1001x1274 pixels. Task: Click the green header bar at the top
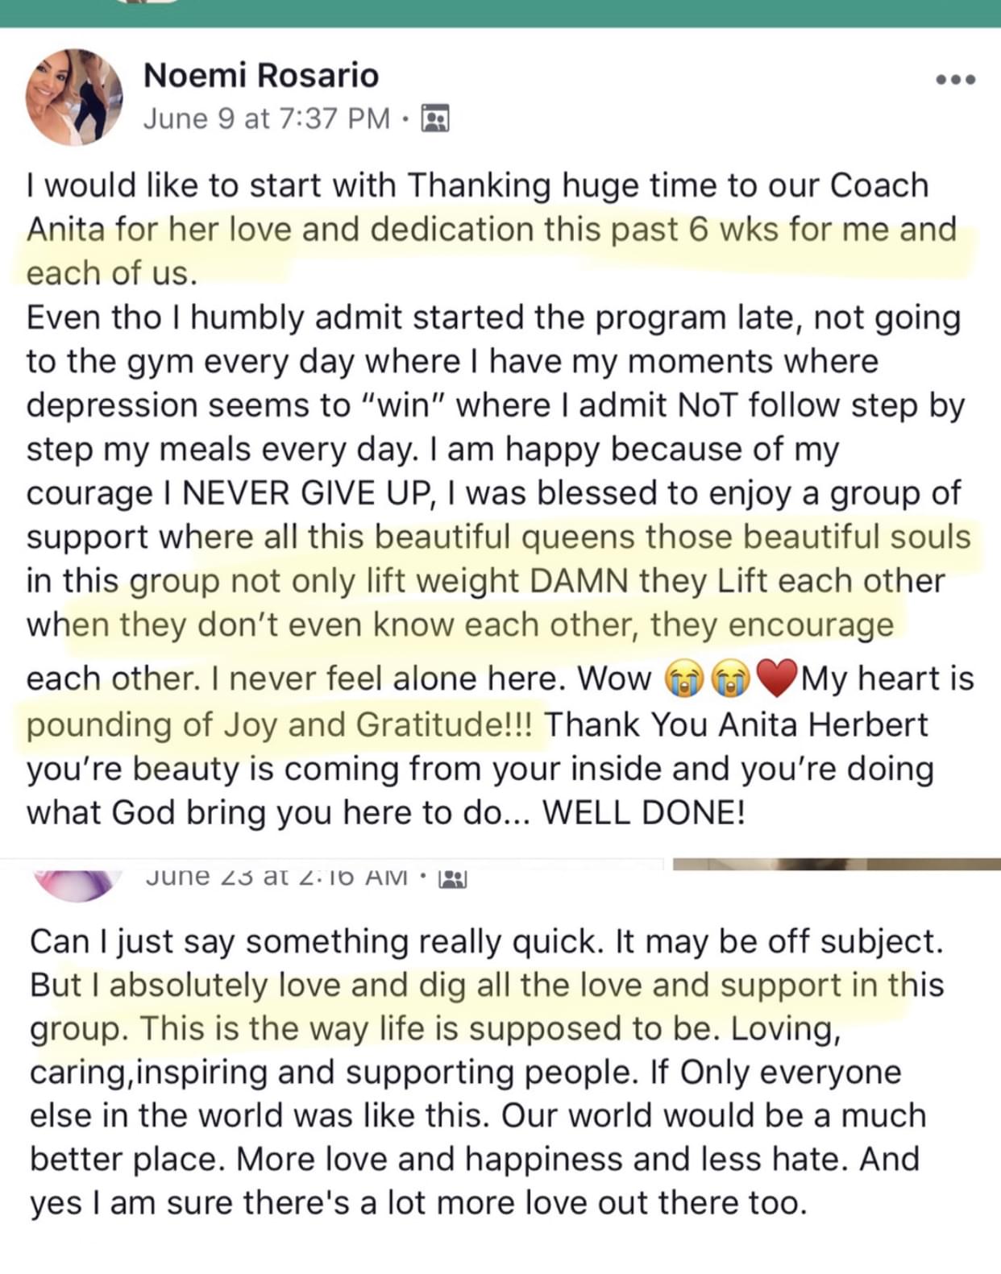500,14
